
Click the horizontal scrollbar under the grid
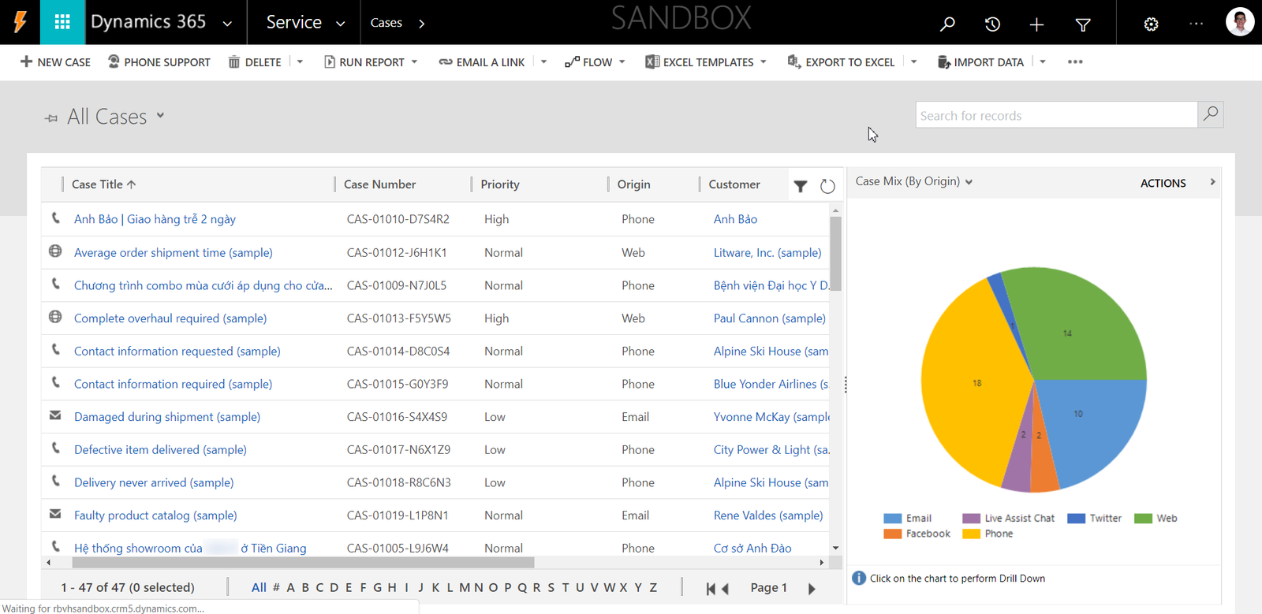(x=303, y=563)
